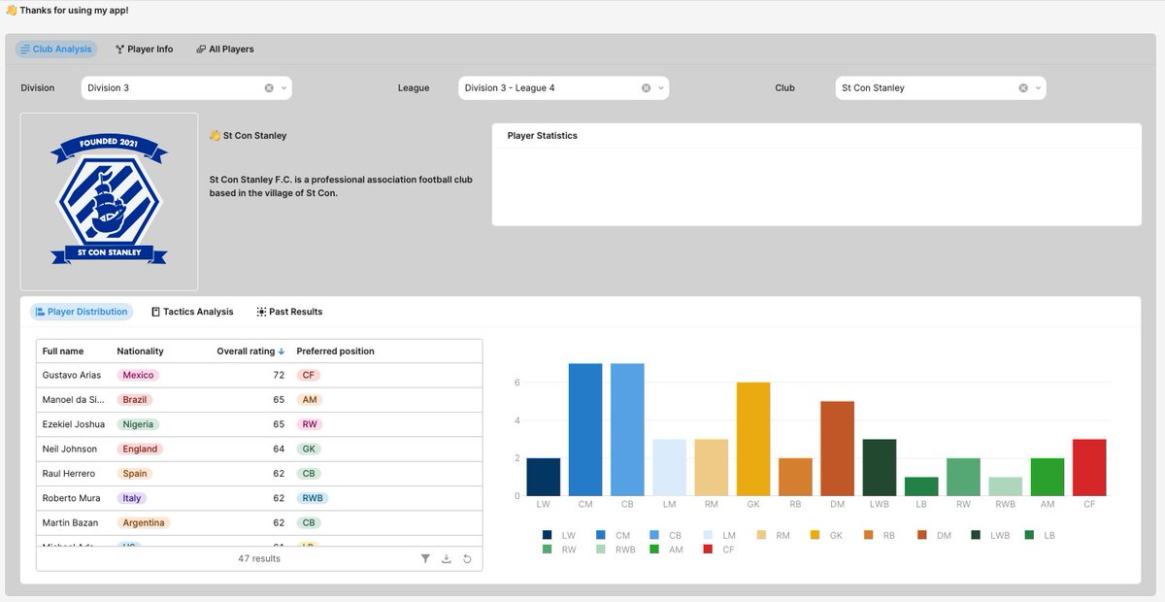Show the Past Results tab
The width and height of the screenshot is (1165, 602).
[x=289, y=312]
